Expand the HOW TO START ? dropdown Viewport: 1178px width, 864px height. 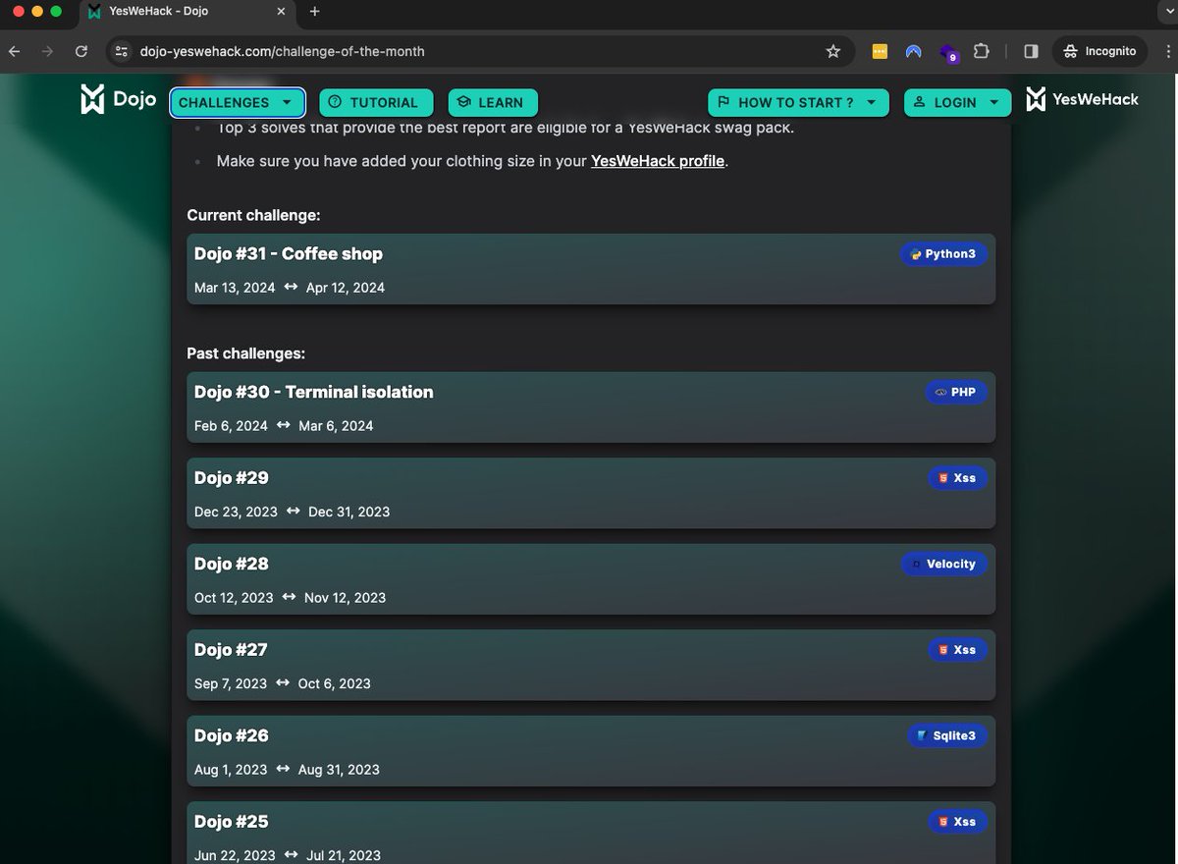pyautogui.click(x=798, y=102)
